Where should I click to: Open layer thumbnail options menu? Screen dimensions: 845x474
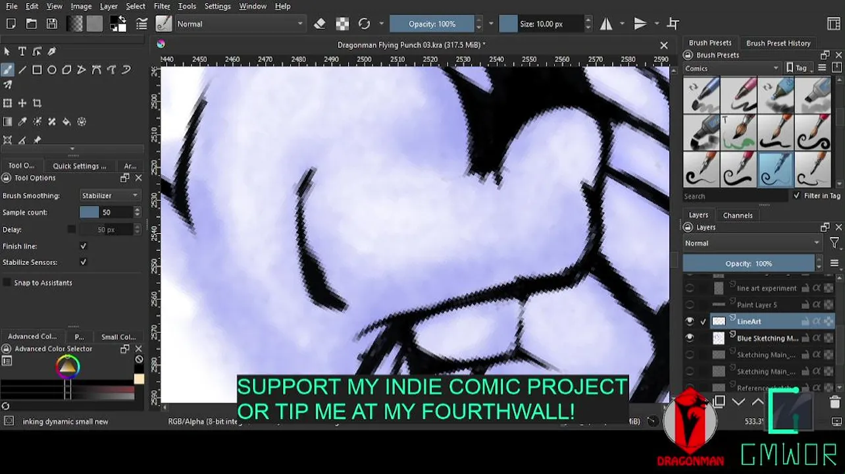(834, 263)
